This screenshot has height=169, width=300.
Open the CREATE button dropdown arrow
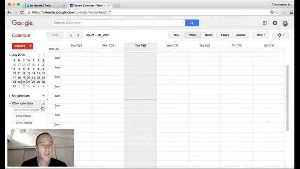30,46
